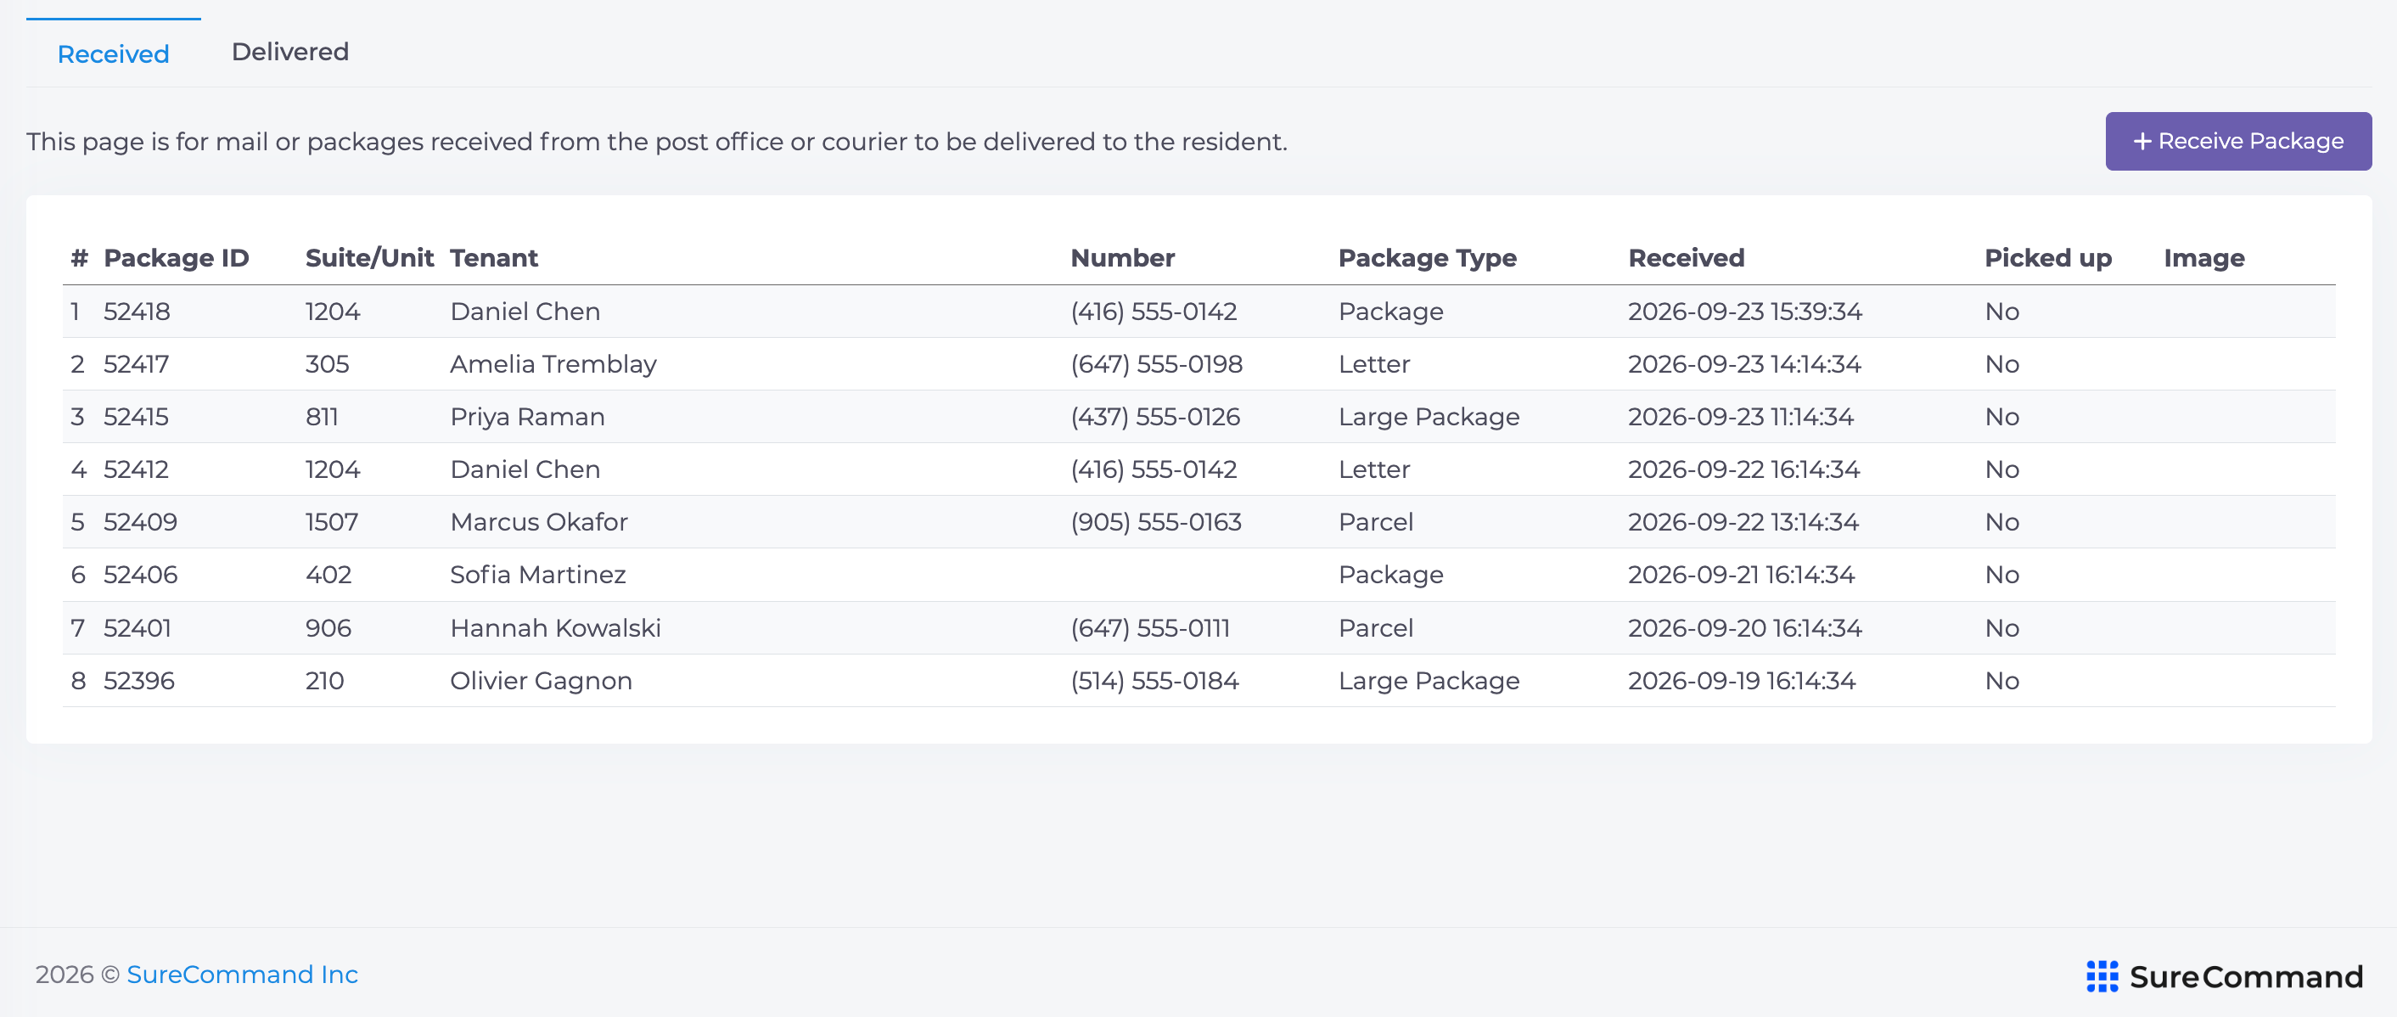Image resolution: width=2397 pixels, height=1017 pixels.
Task: Open the Delivered tab
Action: [x=289, y=52]
